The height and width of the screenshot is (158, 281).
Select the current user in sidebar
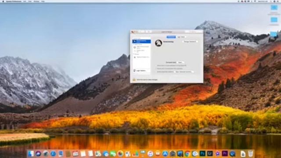coord(141,41)
